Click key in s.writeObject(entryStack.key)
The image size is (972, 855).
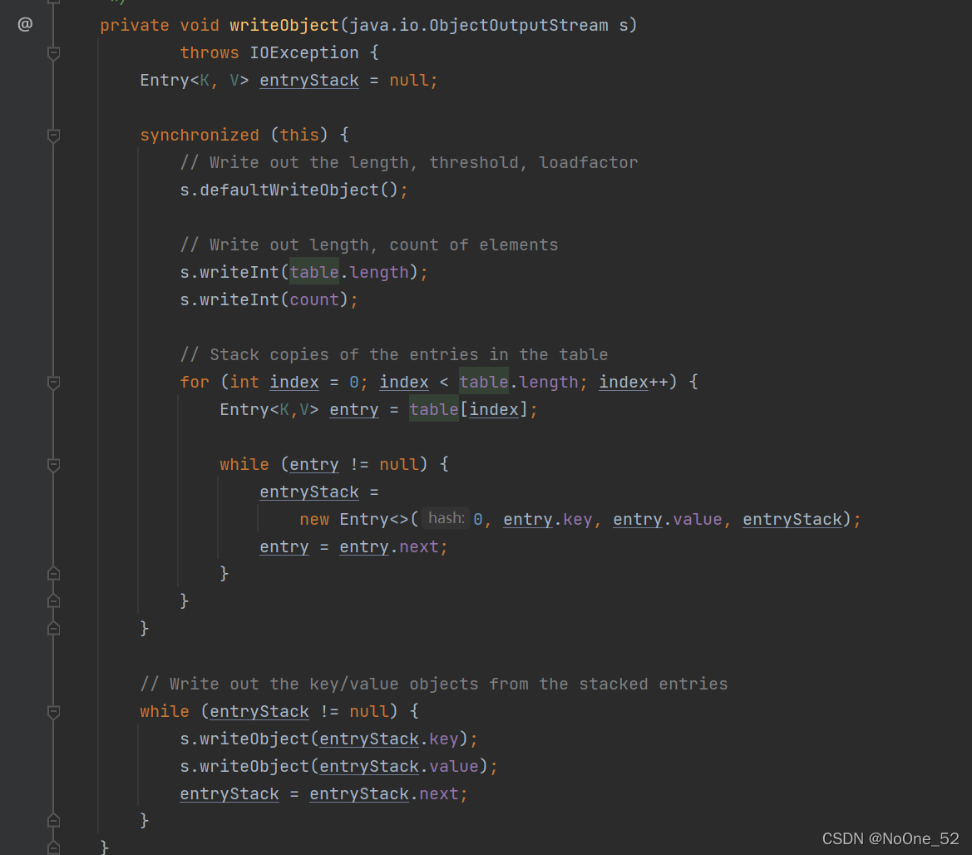coord(444,739)
